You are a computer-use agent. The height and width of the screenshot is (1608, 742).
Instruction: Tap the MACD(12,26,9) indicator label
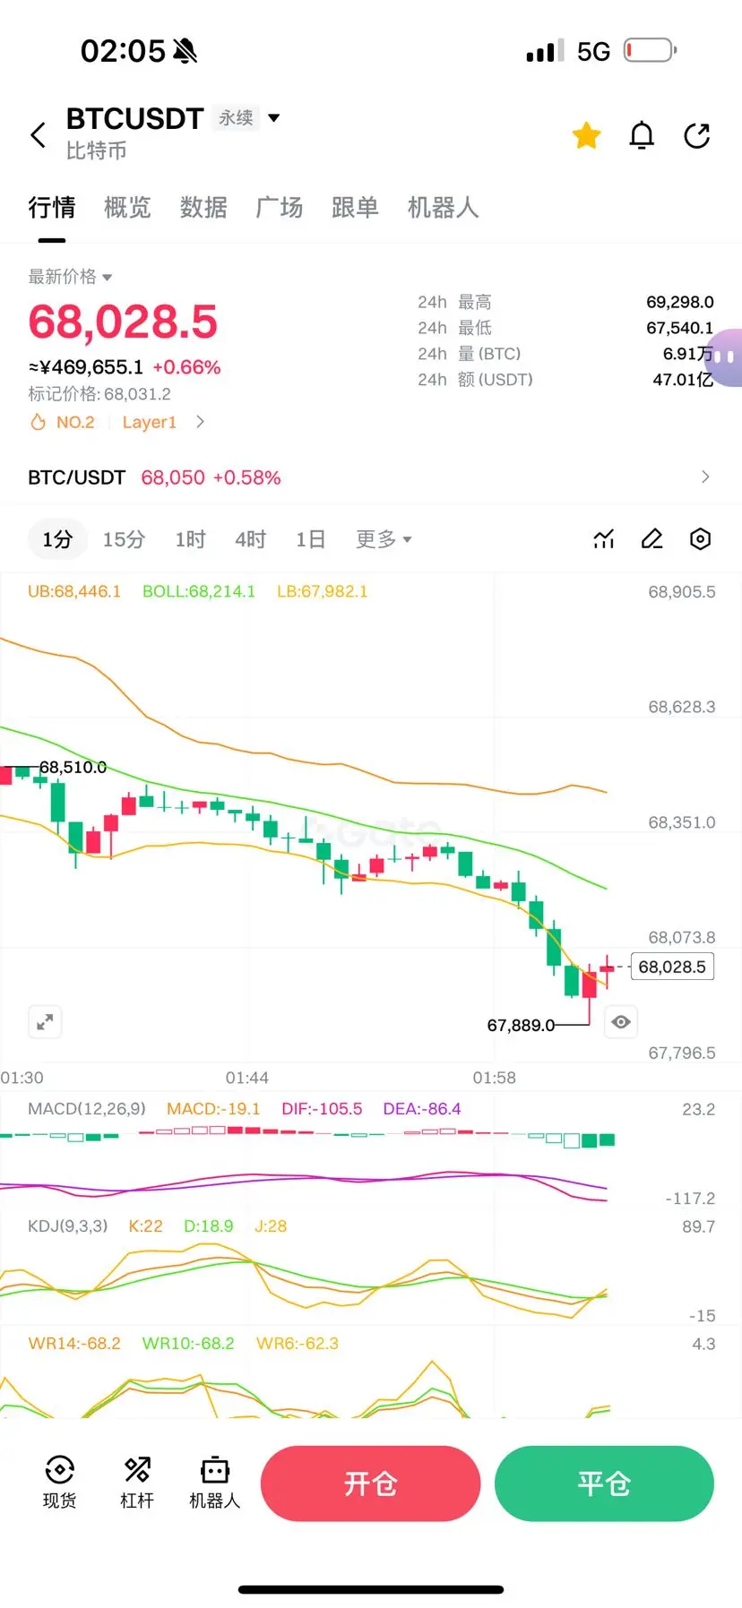point(87,1109)
